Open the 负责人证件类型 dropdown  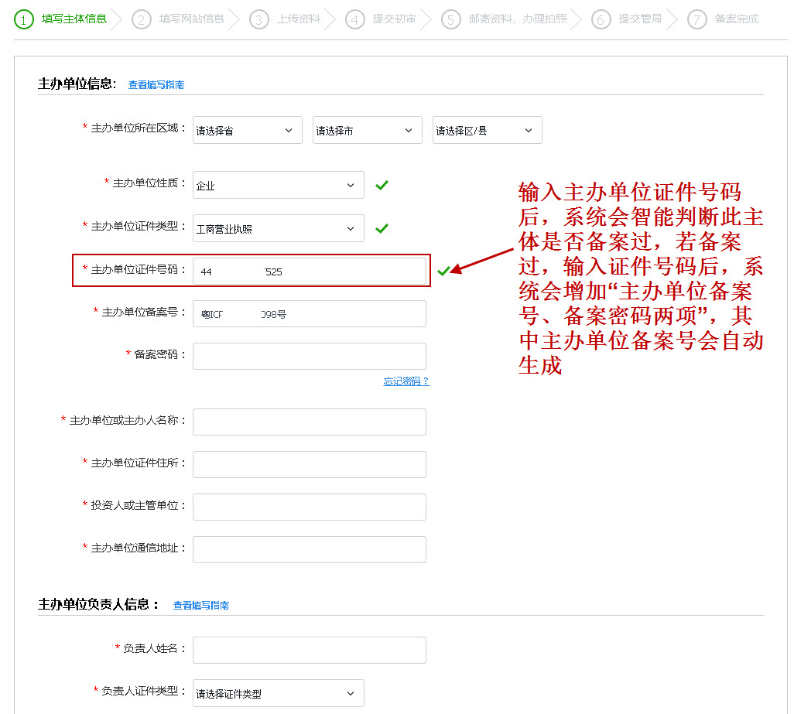point(278,693)
